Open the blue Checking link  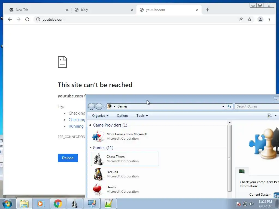pyautogui.click(x=77, y=120)
